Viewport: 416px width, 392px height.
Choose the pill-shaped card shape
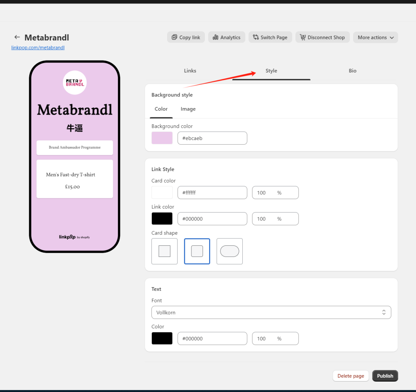click(230, 251)
